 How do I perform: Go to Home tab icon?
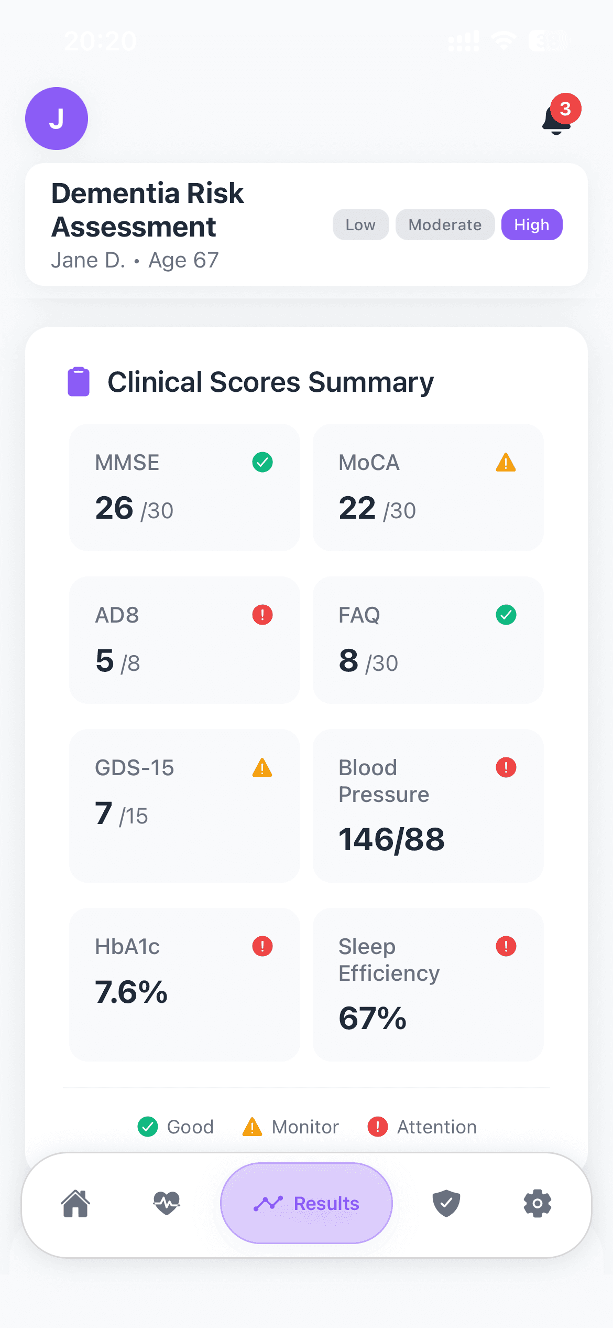[76, 1203]
